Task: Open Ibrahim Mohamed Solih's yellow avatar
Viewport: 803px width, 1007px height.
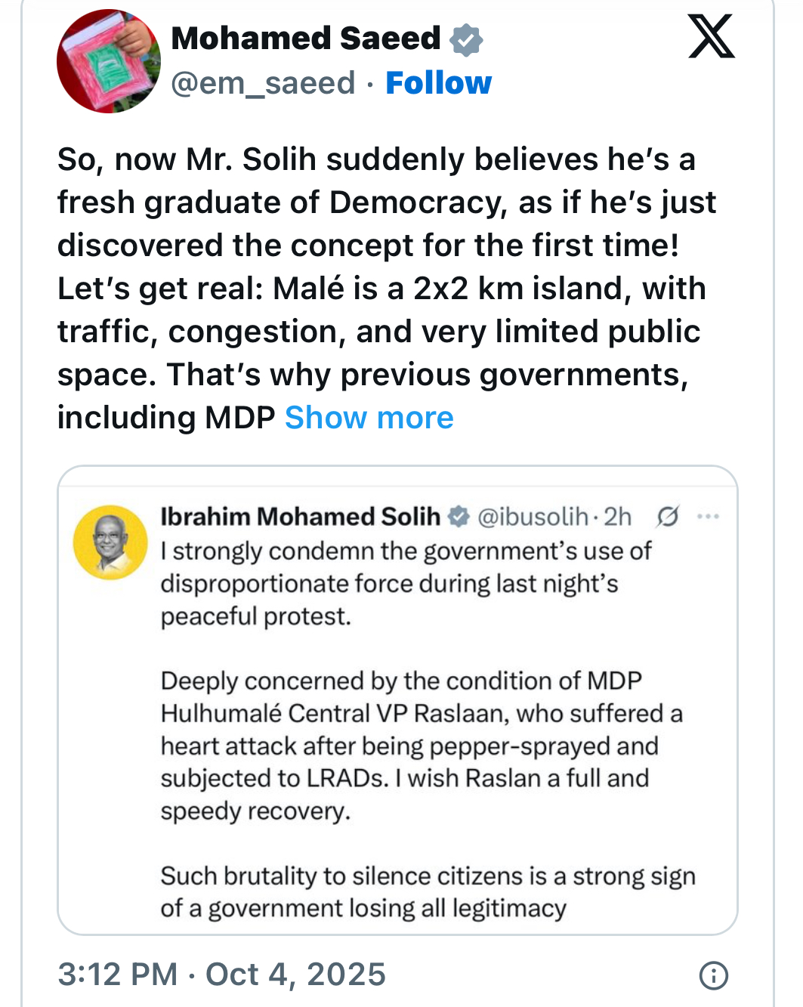Action: pyautogui.click(x=110, y=542)
